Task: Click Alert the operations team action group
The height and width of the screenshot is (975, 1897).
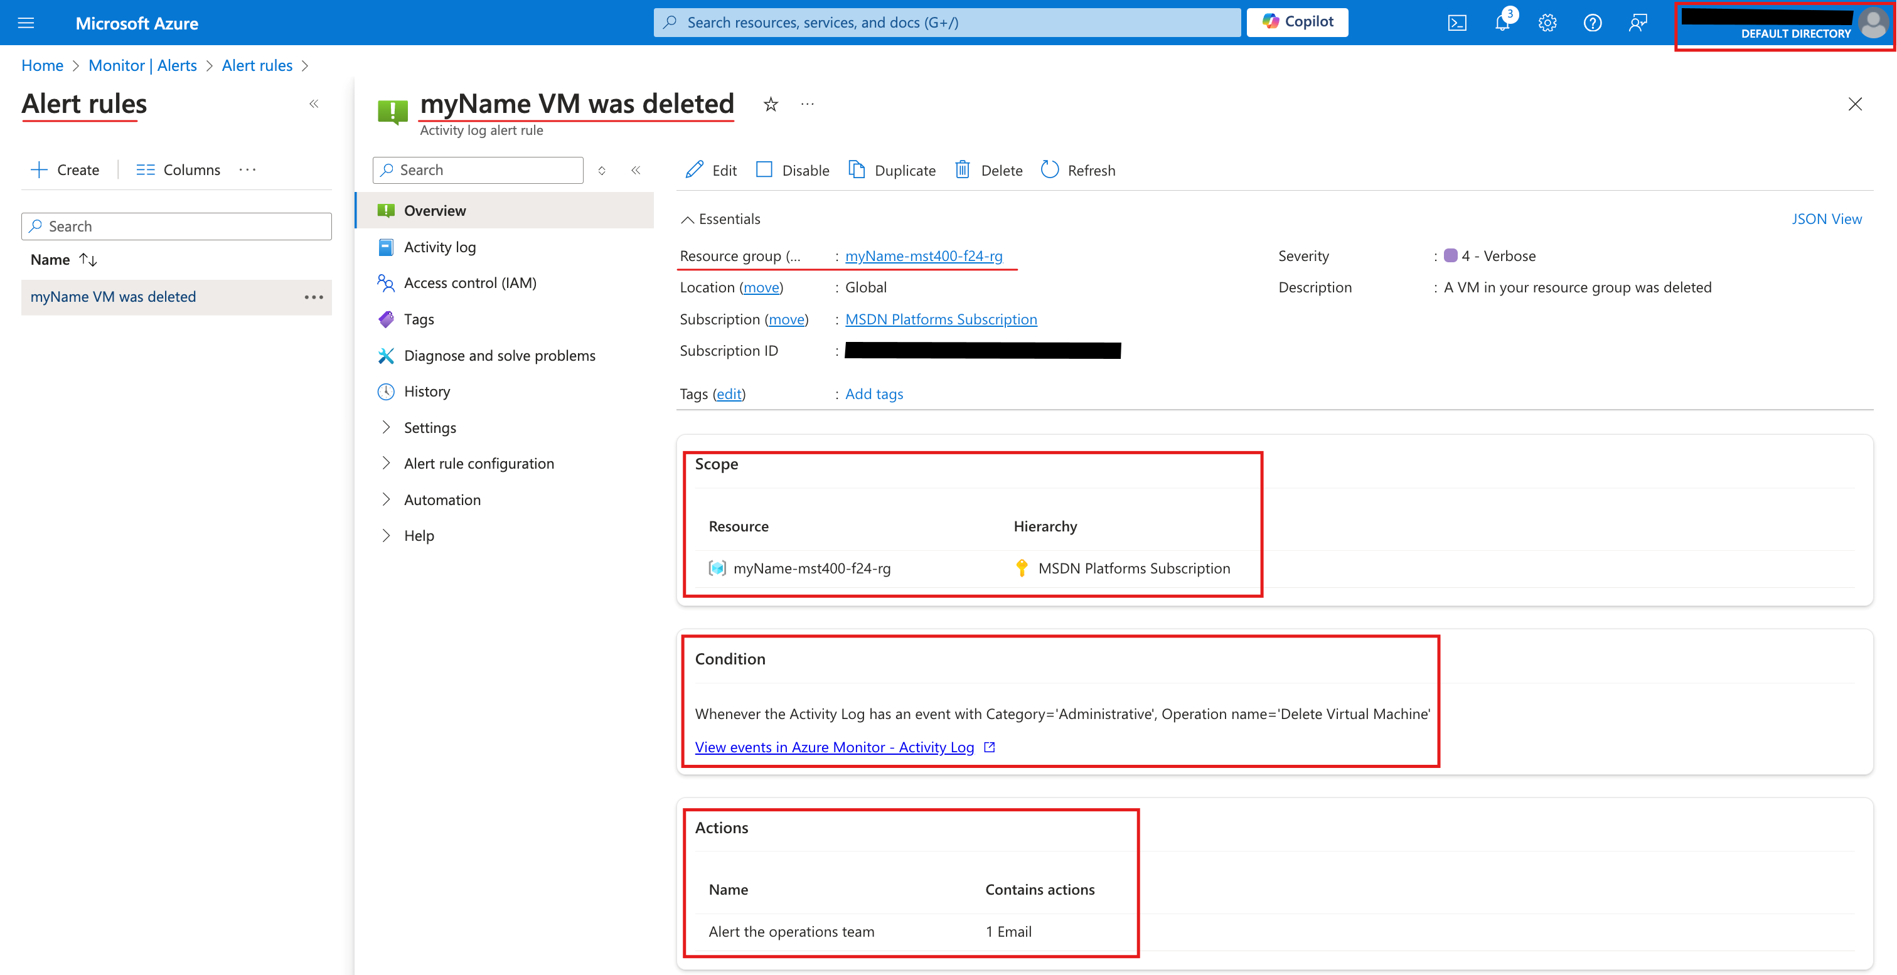Action: (791, 931)
